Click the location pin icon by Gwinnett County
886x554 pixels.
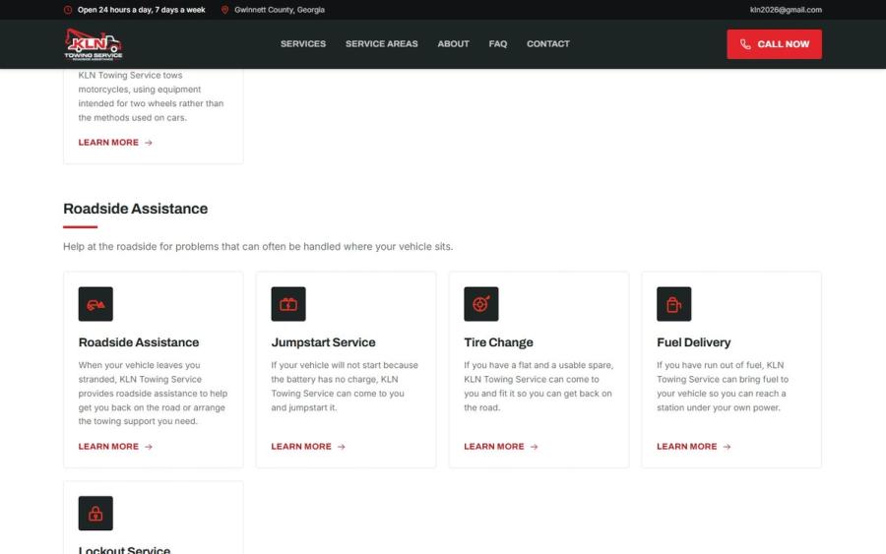(224, 10)
